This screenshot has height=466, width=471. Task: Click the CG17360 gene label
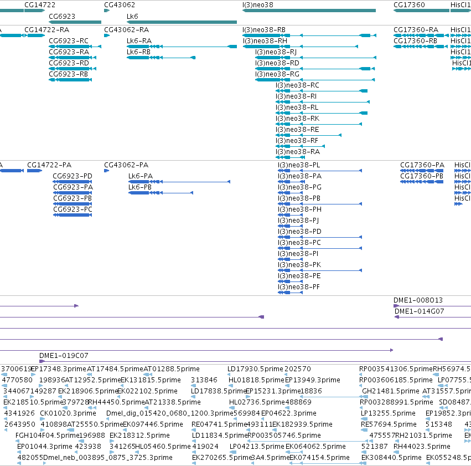point(409,5)
